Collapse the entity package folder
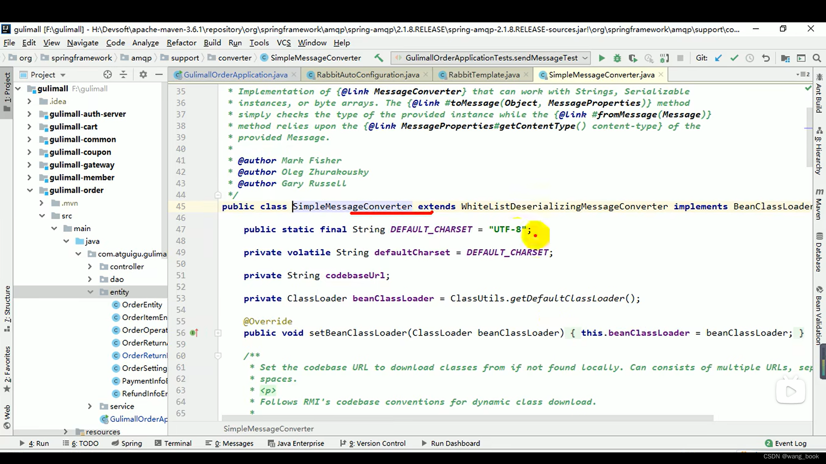 (x=90, y=292)
